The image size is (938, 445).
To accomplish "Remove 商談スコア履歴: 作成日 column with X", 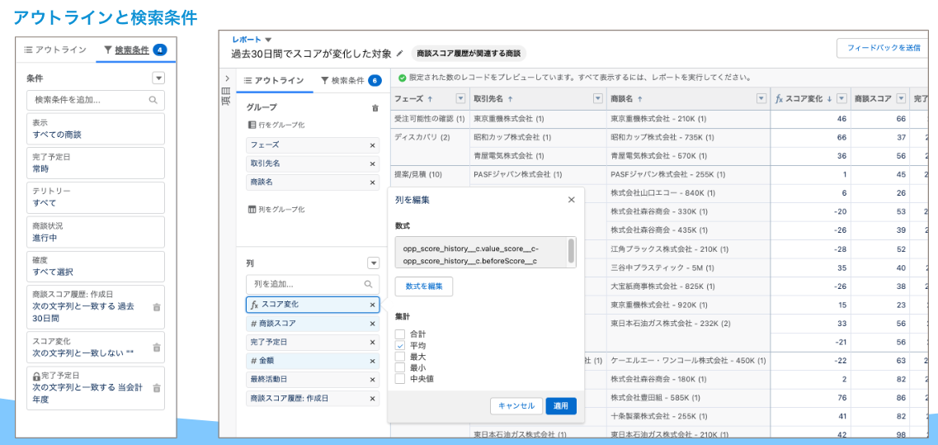I will [x=372, y=398].
